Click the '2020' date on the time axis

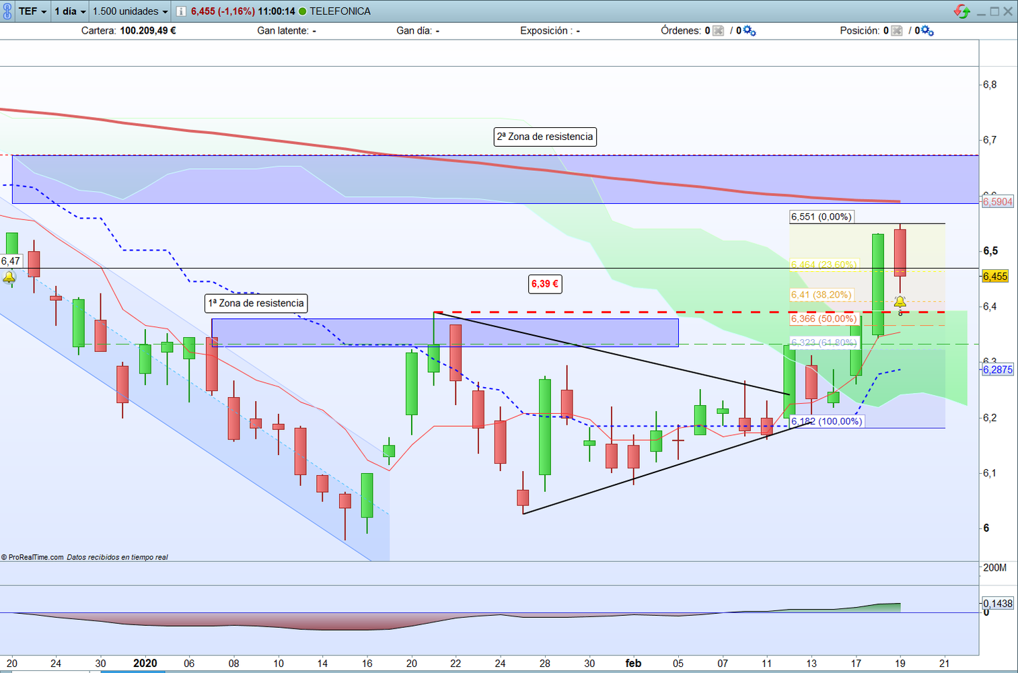[x=145, y=664]
